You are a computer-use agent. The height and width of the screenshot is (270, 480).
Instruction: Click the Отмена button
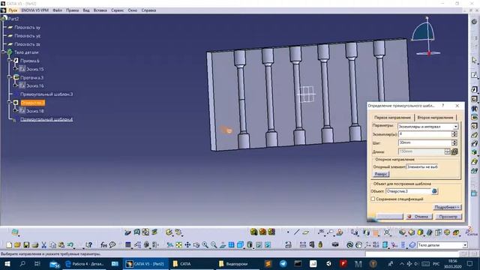point(418,217)
